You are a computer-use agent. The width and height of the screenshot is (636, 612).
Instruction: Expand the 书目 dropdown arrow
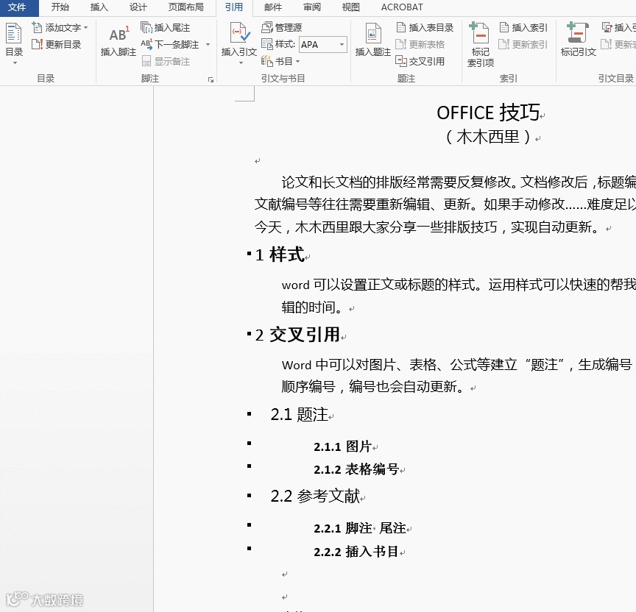coord(297,62)
